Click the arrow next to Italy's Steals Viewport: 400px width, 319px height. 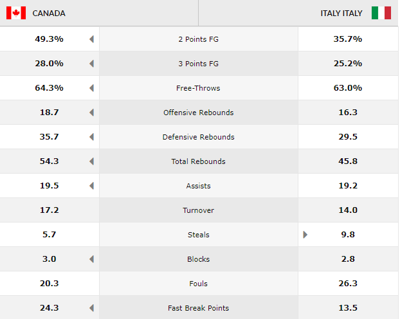point(305,235)
